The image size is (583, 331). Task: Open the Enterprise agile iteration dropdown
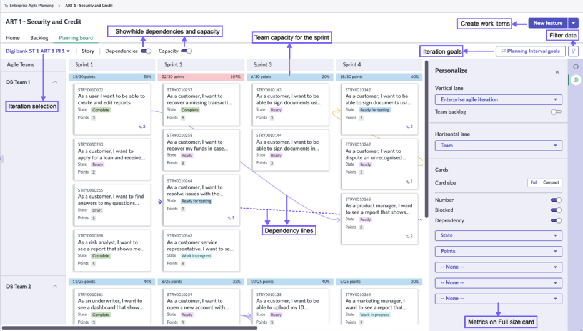tap(499, 99)
